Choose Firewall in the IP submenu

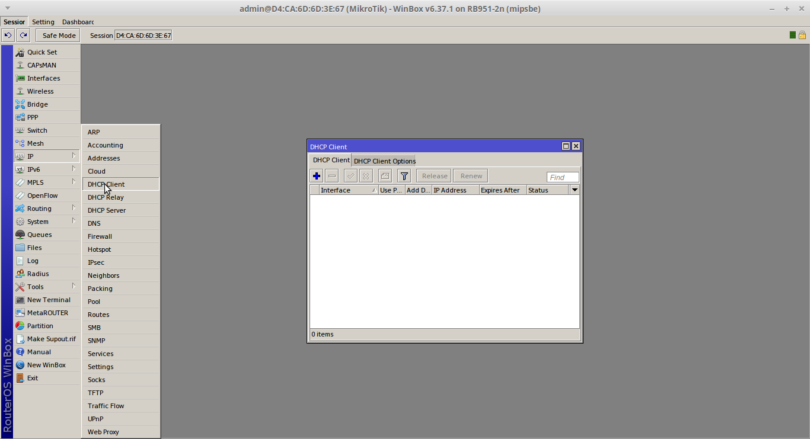pos(121,236)
